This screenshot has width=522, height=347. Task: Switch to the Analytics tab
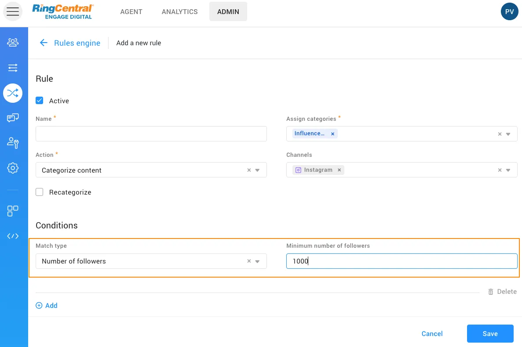[x=179, y=12]
